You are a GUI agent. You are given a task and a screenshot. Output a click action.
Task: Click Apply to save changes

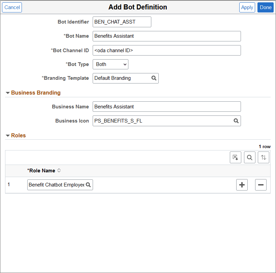tap(247, 7)
